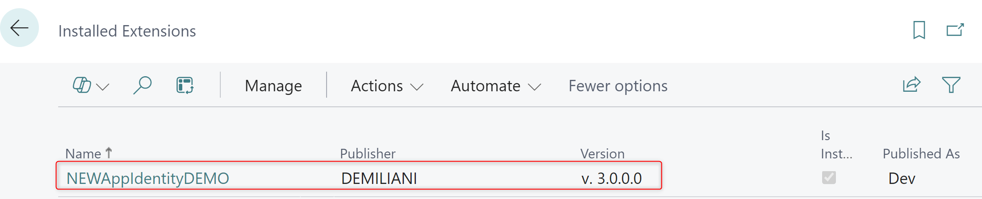This screenshot has height=199, width=982.
Task: Click the share icon
Action: pyautogui.click(x=911, y=85)
